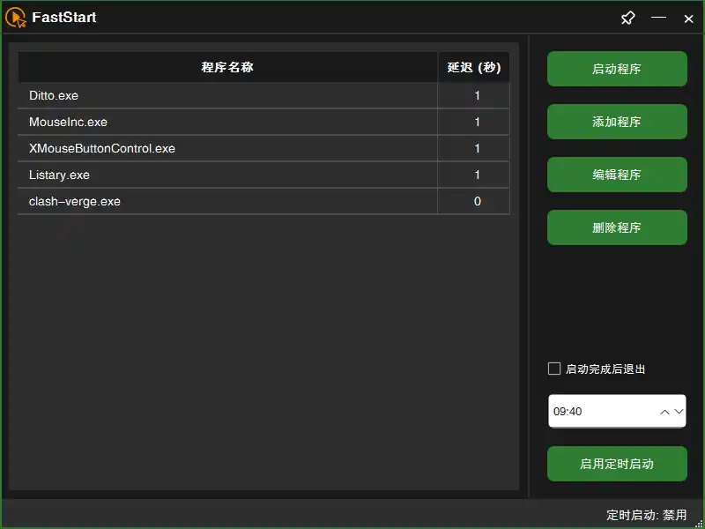Select the Ditto.exe row

click(x=263, y=95)
